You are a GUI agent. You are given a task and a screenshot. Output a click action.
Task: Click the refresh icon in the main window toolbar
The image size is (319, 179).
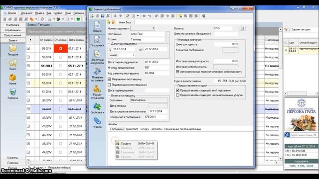click(42, 19)
